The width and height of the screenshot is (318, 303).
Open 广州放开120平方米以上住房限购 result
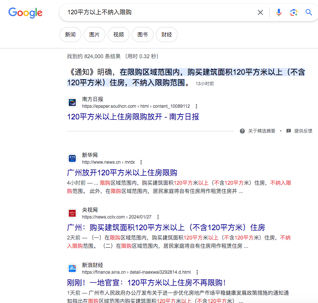click(x=122, y=173)
